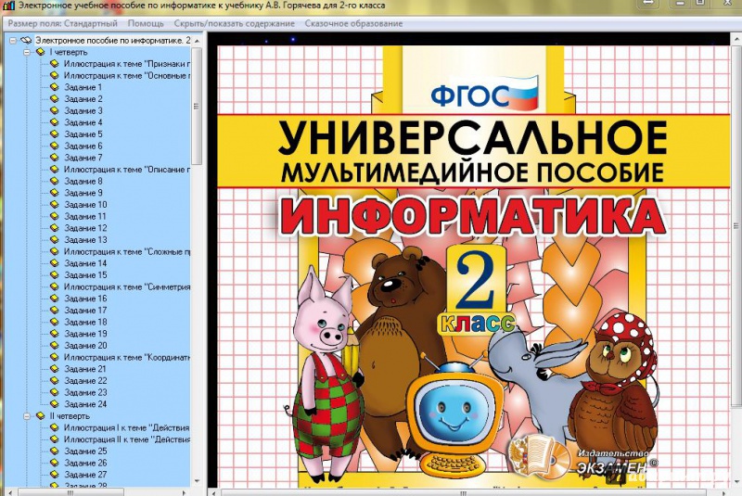Click the folder icon of 'II четверть'
The width and height of the screenshot is (742, 496).
click(x=41, y=415)
